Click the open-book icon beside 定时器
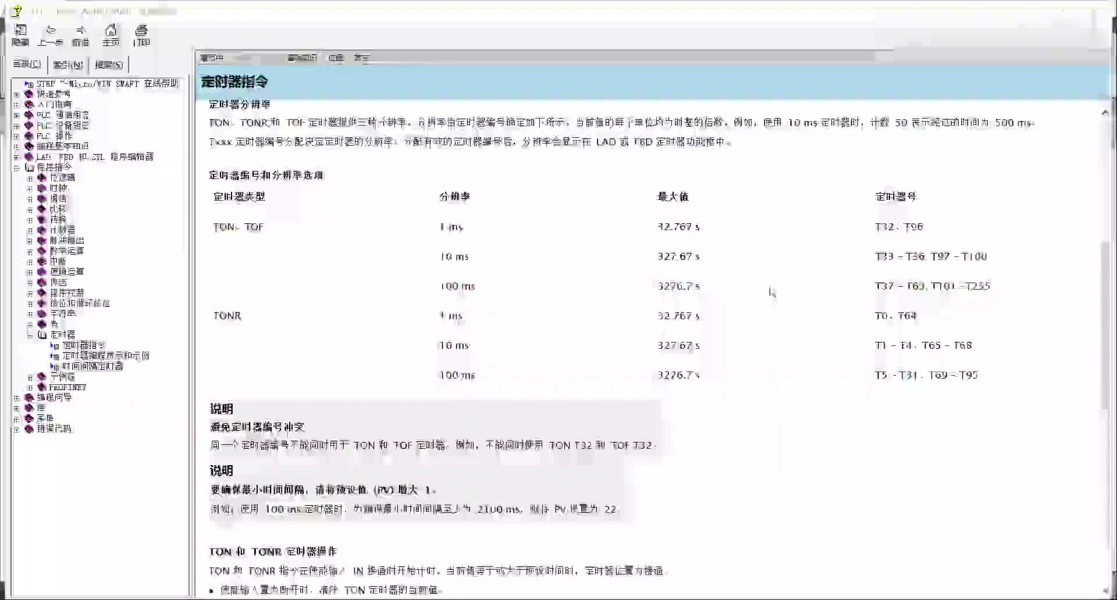1117x600 pixels. (42, 335)
